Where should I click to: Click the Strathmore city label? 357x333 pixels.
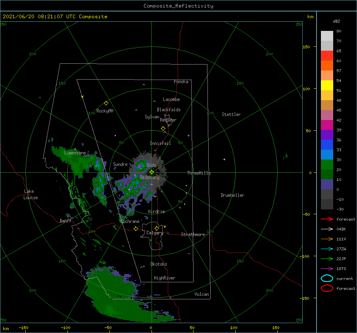[193, 234]
